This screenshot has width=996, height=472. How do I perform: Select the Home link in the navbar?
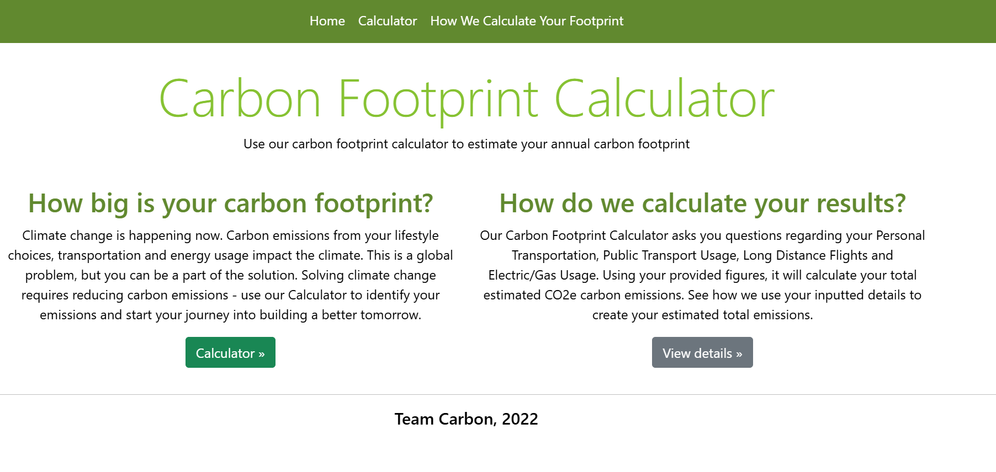(x=327, y=21)
